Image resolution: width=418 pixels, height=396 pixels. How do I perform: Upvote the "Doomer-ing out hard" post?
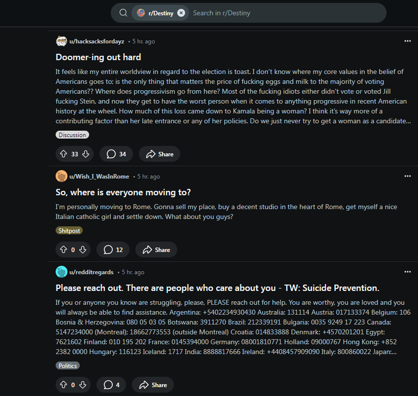(x=64, y=154)
